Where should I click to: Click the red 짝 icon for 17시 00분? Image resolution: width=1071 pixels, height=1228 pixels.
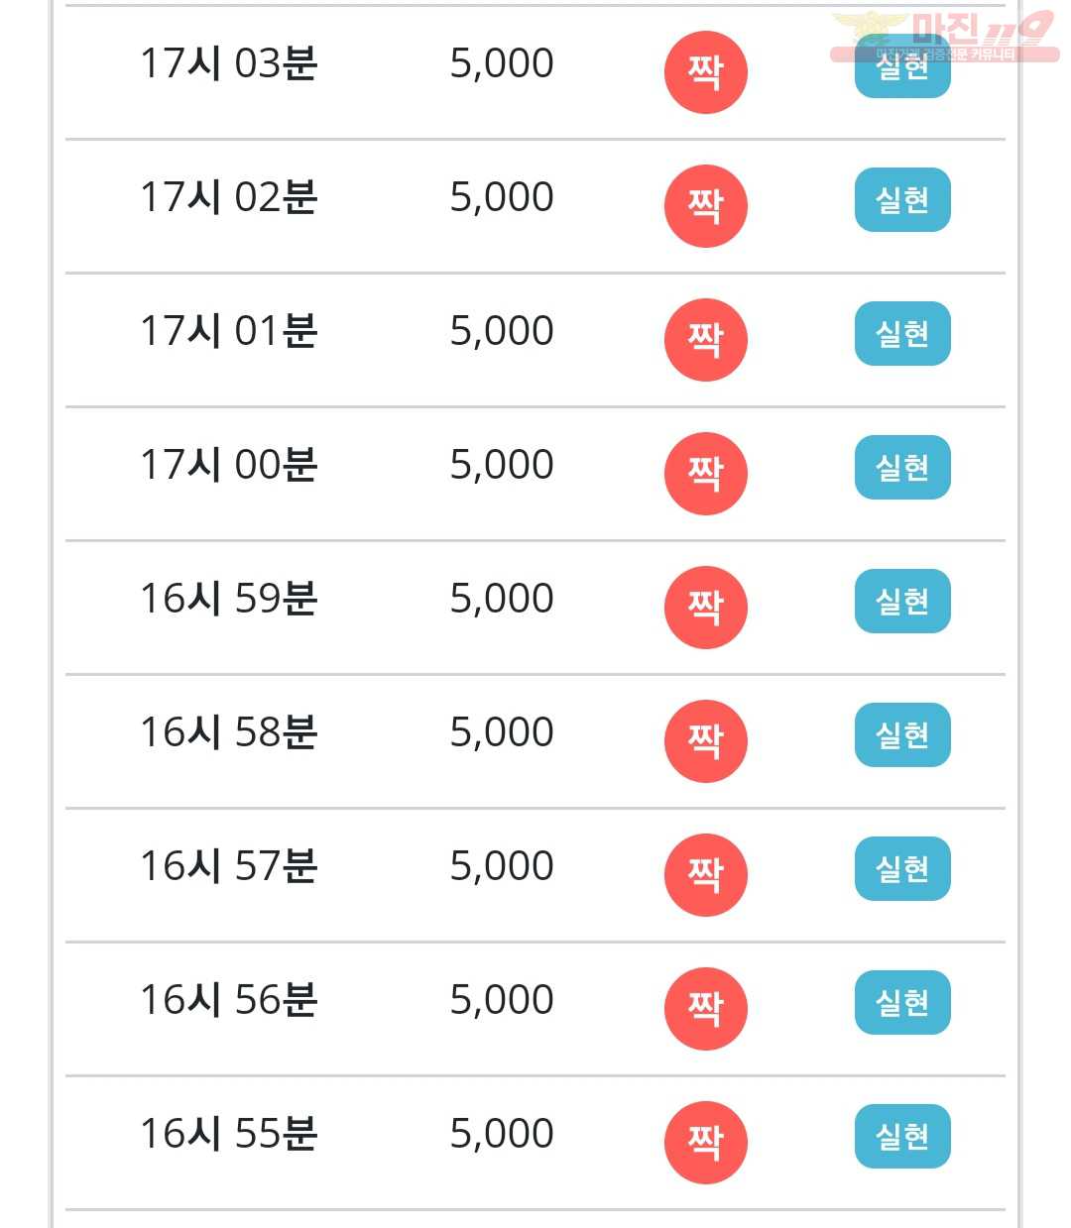click(705, 474)
